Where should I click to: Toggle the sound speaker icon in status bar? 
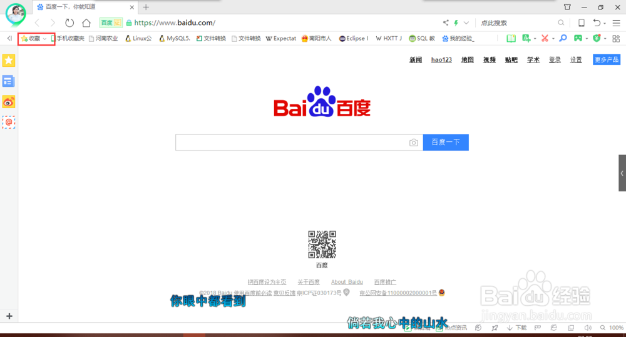(x=588, y=328)
